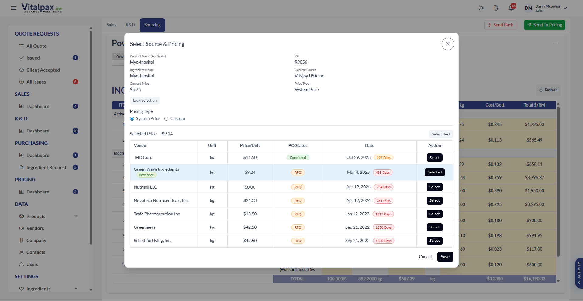Switch to the R&D tab

[130, 25]
